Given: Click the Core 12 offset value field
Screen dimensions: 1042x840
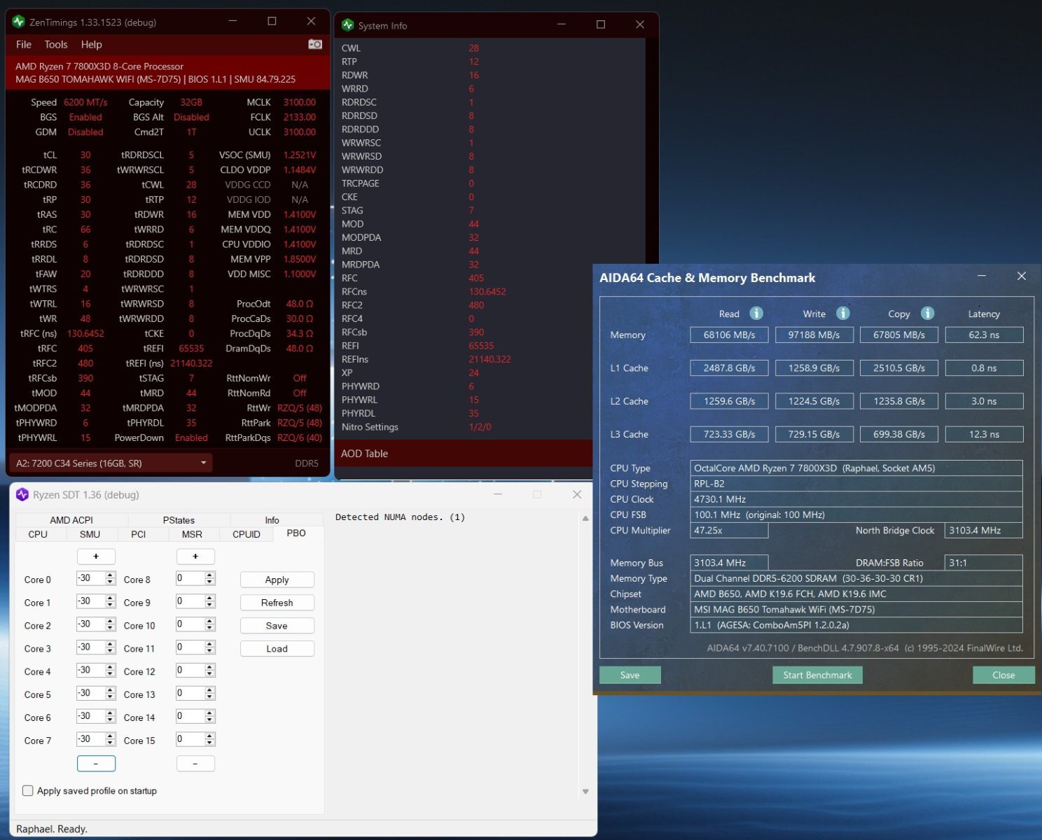Looking at the screenshot, I should pyautogui.click(x=190, y=671).
